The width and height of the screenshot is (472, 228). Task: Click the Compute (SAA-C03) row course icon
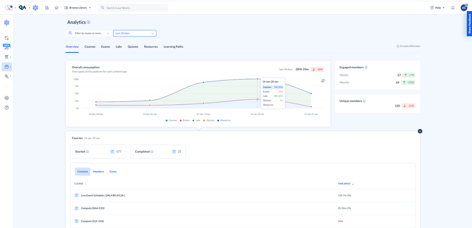coord(76,208)
